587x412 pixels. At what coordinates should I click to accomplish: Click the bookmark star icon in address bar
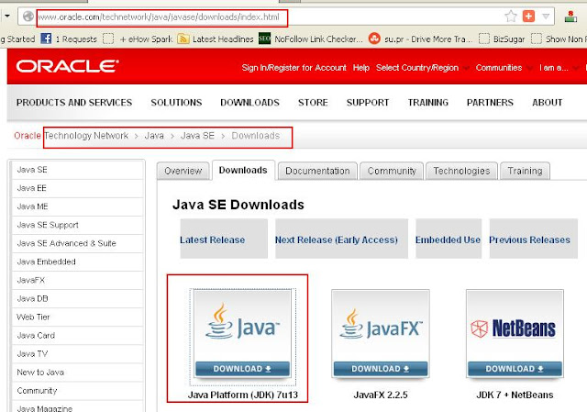point(511,17)
